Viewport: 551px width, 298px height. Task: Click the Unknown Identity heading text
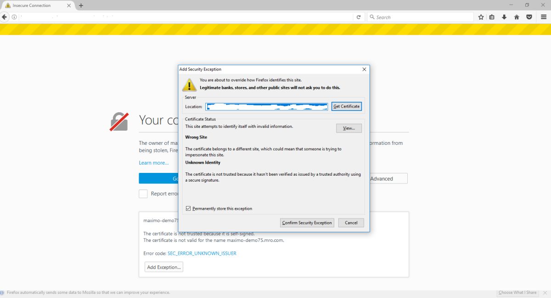pos(203,162)
